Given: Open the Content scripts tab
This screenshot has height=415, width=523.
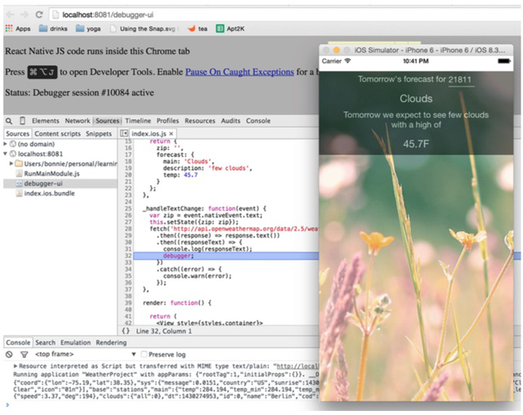Looking at the screenshot, I should coord(57,133).
